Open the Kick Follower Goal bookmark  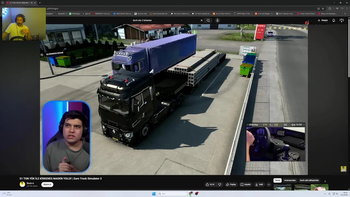285,13
